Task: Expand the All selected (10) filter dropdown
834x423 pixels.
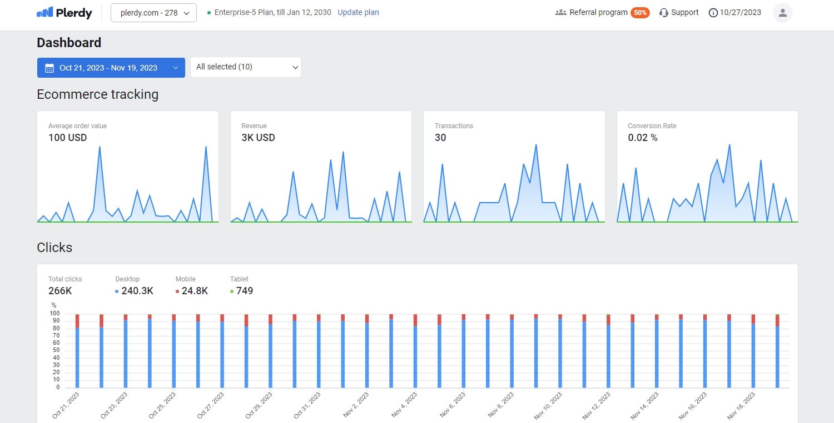Action: click(245, 67)
